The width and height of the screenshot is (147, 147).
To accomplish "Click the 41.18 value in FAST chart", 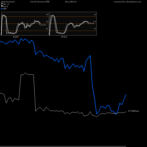I will [x=44, y=25].
